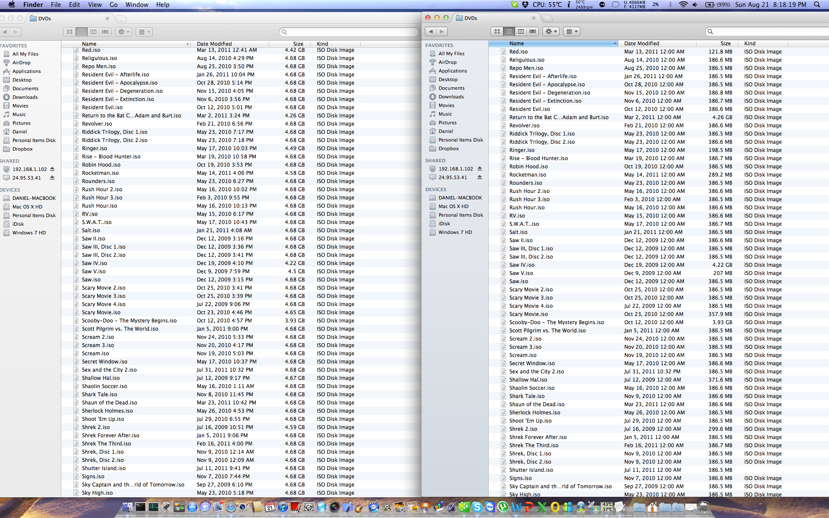Open Applications in right window sidebar
The image size is (829, 518).
[452, 71]
